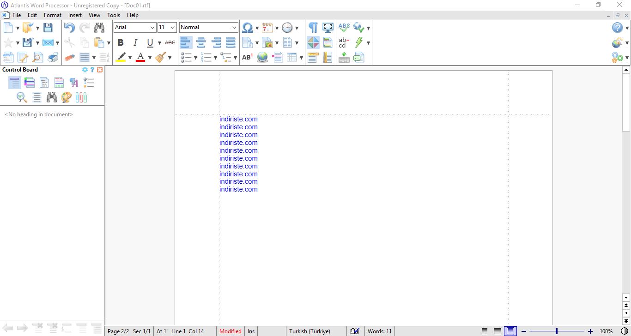Click the globe hyperlink icon
Screen dimensions: 631x336
click(262, 57)
